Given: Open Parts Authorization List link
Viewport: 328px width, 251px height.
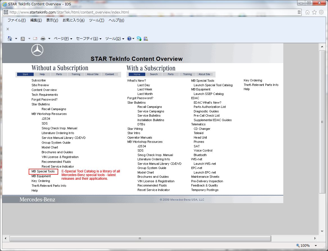Looking at the screenshot, I should point(210,107).
